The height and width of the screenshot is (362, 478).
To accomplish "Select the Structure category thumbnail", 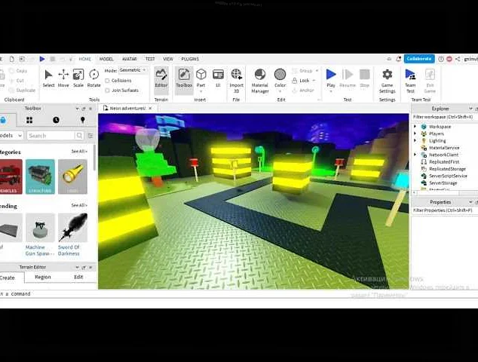I will [x=40, y=176].
